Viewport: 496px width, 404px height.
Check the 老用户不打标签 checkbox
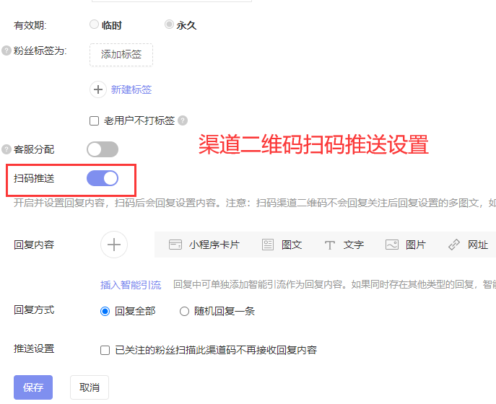pos(95,120)
